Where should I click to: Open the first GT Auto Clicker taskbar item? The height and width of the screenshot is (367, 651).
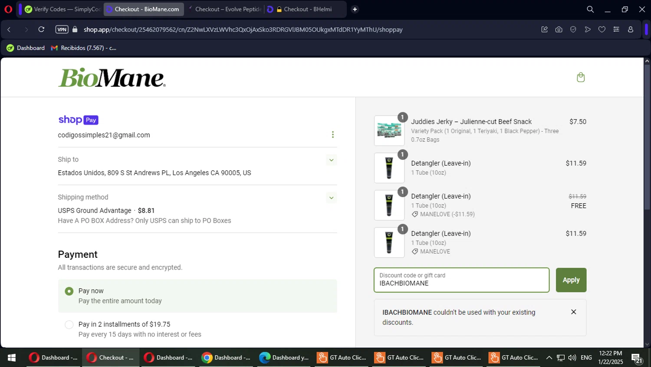342,357
